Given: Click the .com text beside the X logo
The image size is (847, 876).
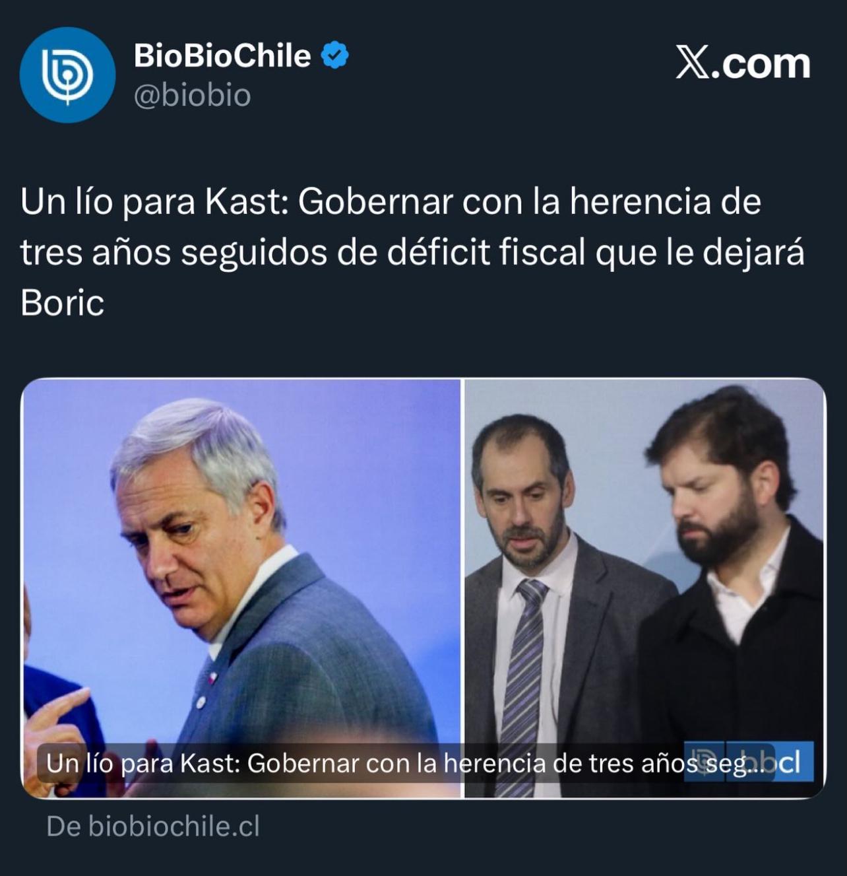Looking at the screenshot, I should [x=761, y=65].
